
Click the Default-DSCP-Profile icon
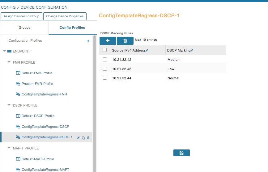point(18,116)
